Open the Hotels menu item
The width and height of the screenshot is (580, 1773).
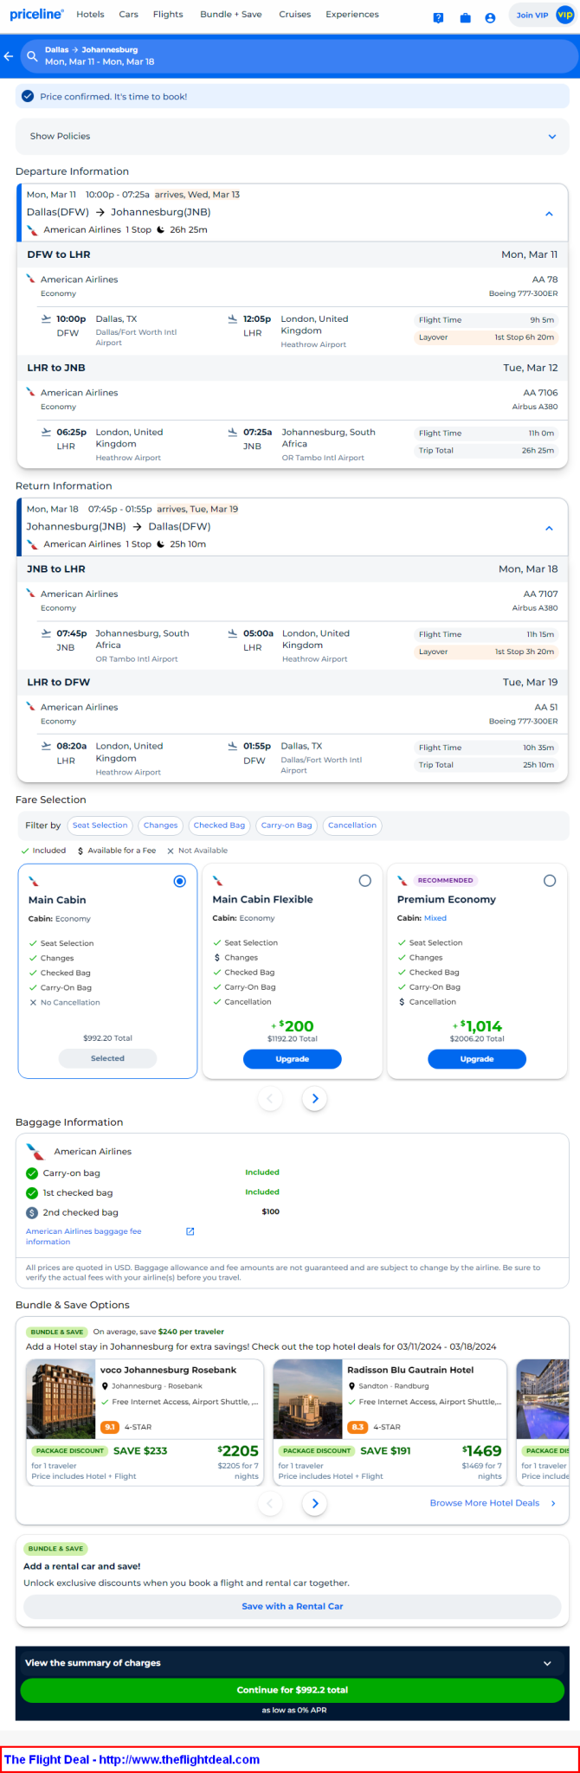point(90,15)
